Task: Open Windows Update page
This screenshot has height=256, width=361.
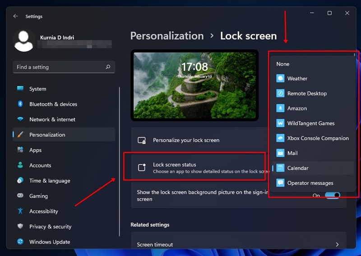Action: 64,242
